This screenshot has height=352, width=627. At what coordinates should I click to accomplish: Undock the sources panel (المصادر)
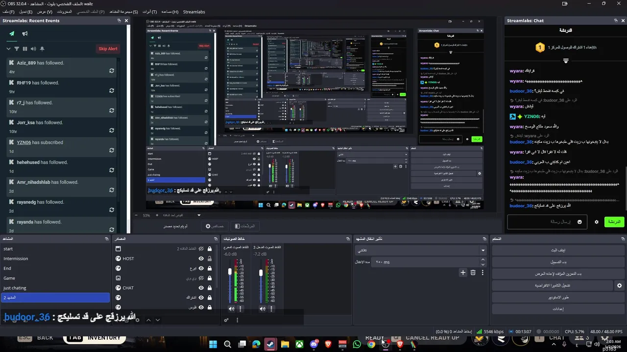(216, 239)
